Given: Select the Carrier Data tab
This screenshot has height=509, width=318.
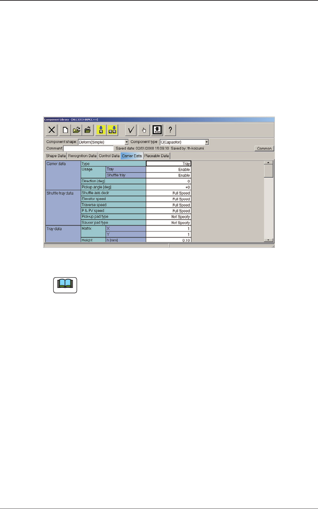Looking at the screenshot, I should [132, 156].
